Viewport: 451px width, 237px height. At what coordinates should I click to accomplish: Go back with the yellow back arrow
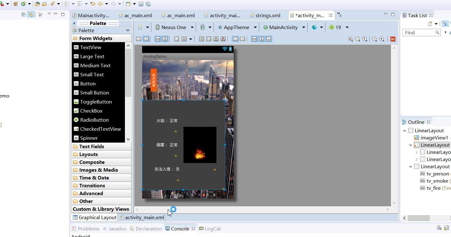click(x=100, y=4)
